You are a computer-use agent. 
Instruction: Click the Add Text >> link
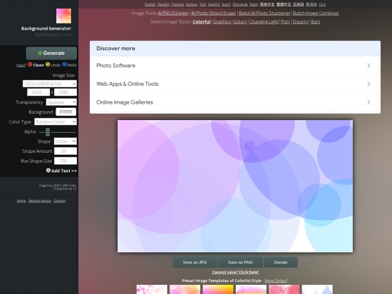[x=64, y=171]
